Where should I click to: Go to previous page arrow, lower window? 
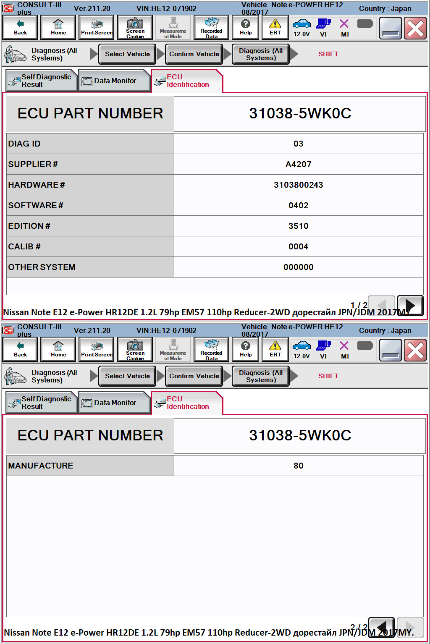(381, 628)
